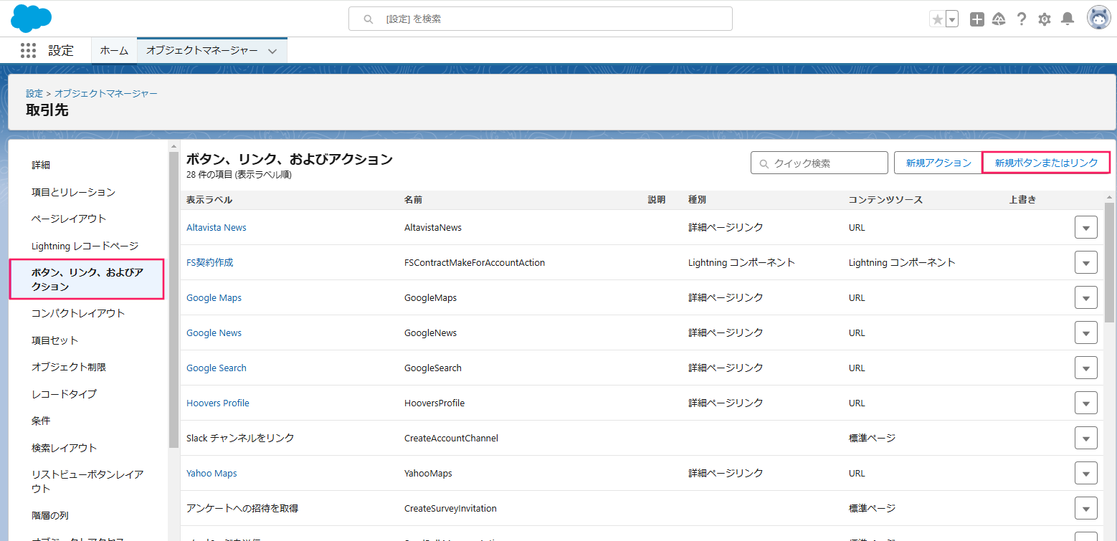
Task: Open the Slack チャンネルをリンク row action dropdown
Action: coord(1086,438)
